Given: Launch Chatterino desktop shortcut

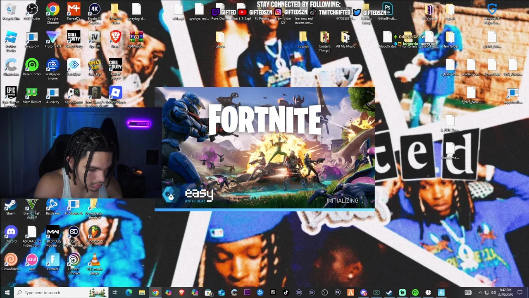Looking at the screenshot, I should click(11, 67).
